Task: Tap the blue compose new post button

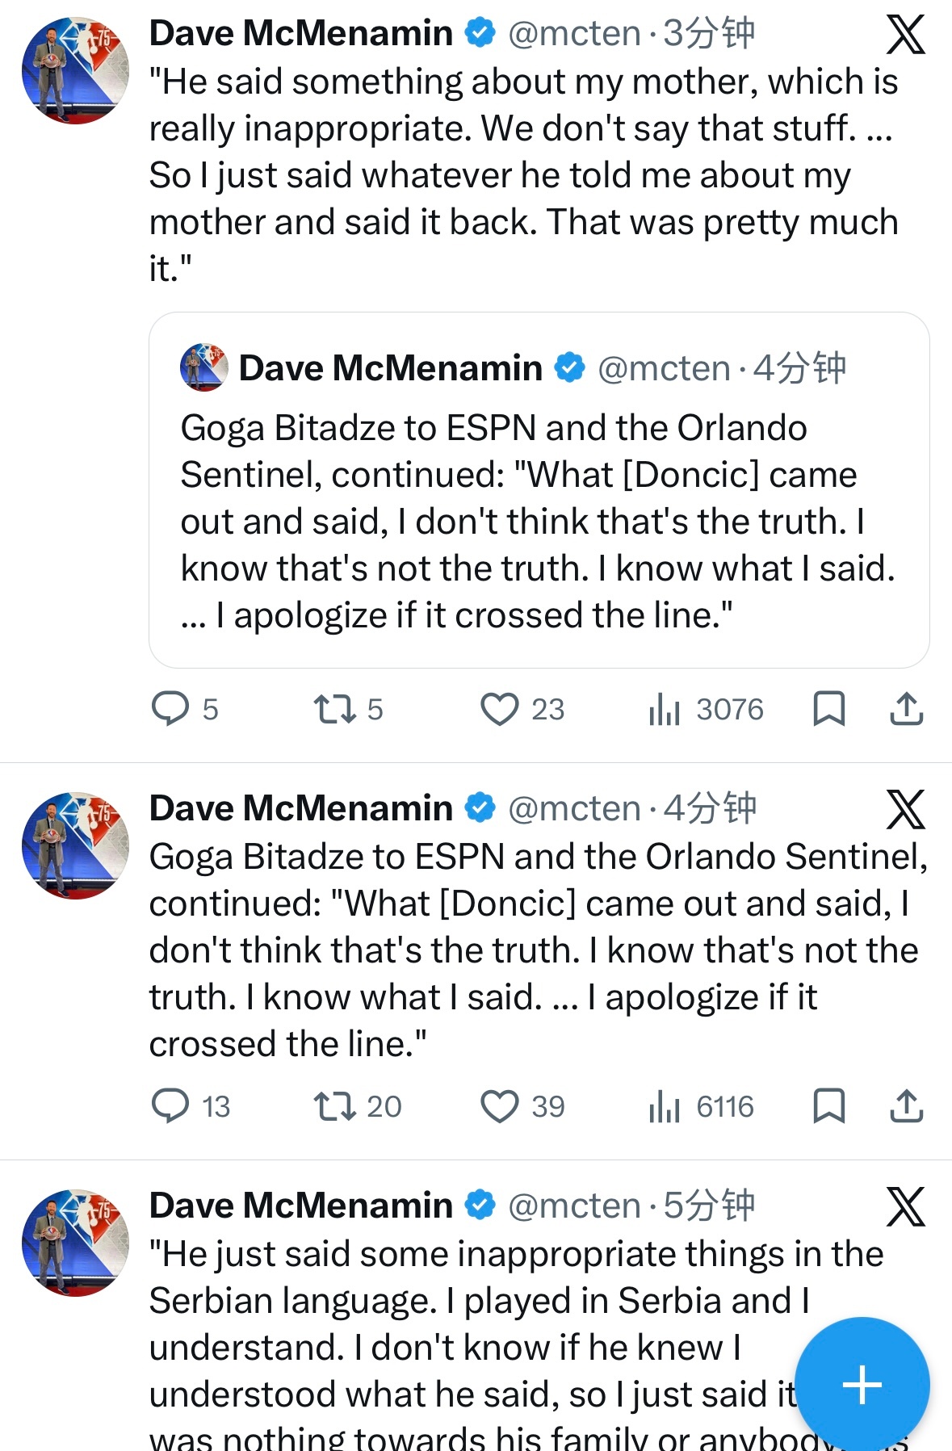Action: click(862, 1385)
